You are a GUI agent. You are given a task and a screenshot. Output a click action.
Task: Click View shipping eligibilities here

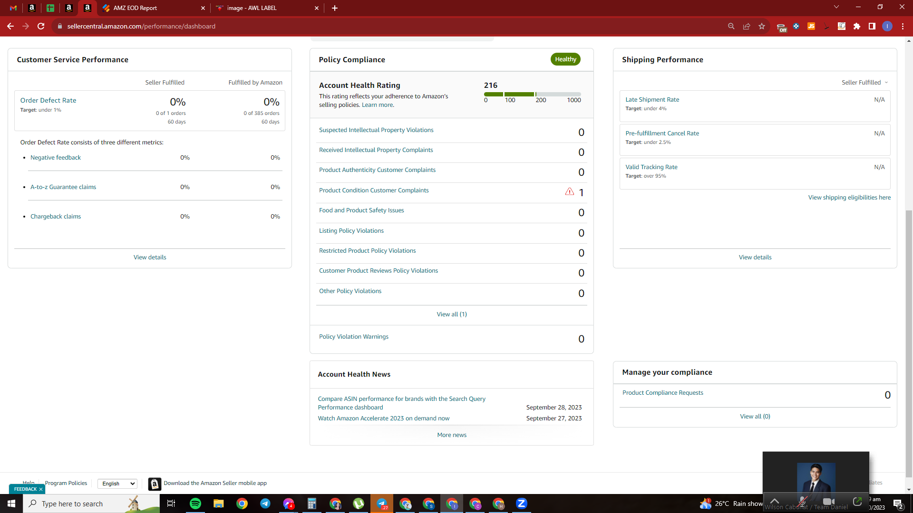[849, 198]
